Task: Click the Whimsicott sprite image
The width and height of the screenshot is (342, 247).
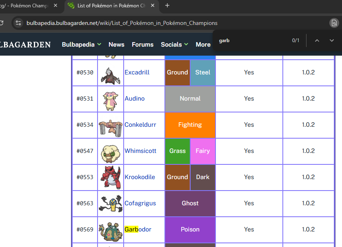Action: coord(111,154)
